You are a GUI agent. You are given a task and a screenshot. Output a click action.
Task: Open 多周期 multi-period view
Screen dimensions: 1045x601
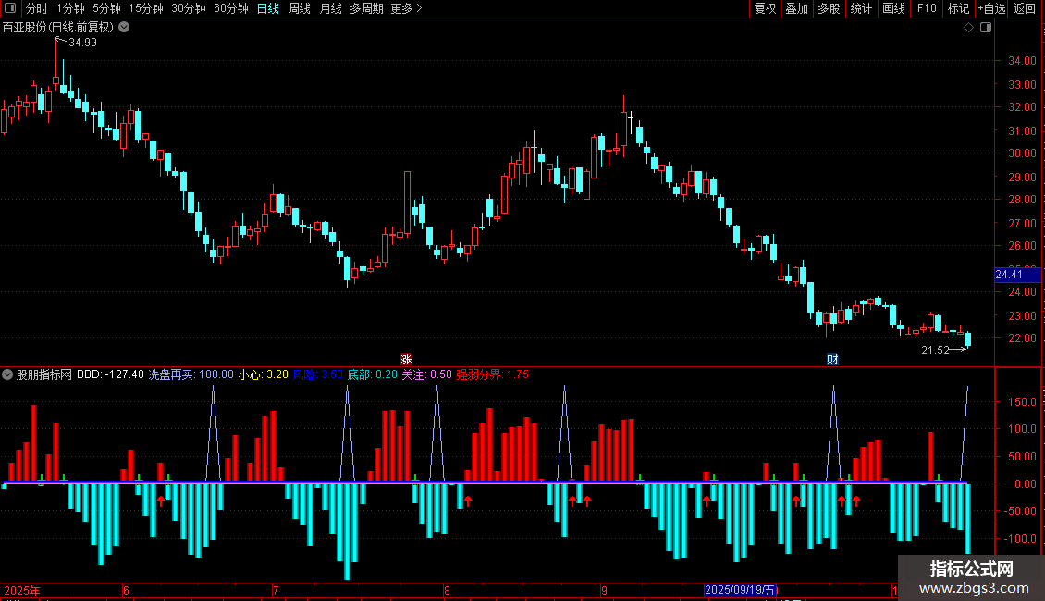(366, 8)
